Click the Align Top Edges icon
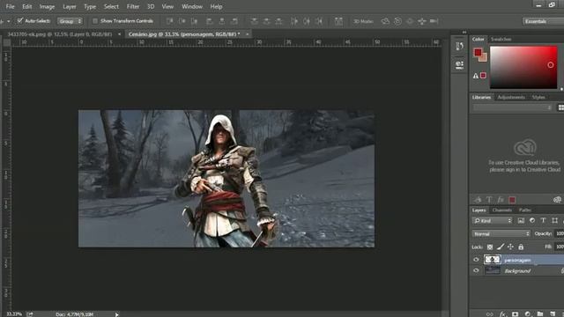Viewport: 564px width, 317px height. pyautogui.click(x=170, y=21)
